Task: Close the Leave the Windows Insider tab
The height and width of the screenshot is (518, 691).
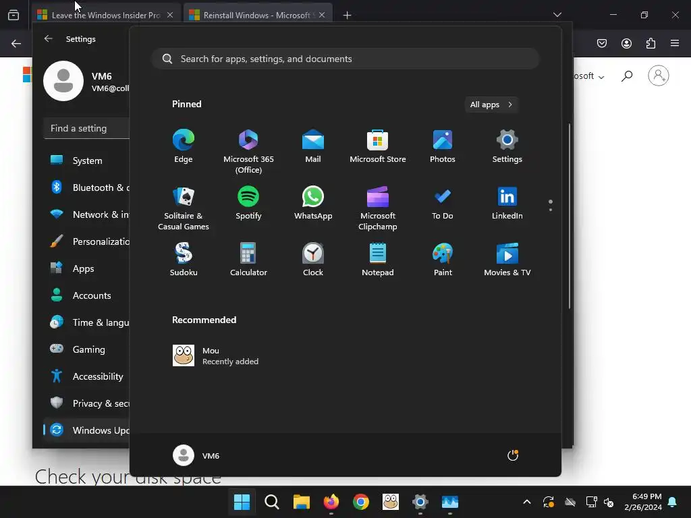Action: pos(170,15)
